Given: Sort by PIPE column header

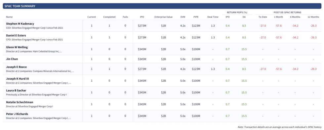Looking at the screenshot, I should tap(196, 17).
